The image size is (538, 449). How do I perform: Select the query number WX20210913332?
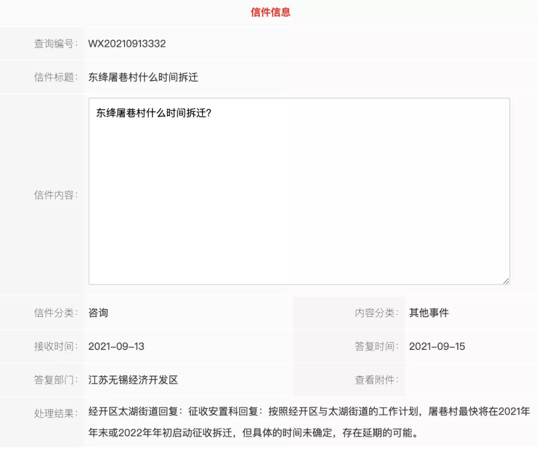(127, 44)
